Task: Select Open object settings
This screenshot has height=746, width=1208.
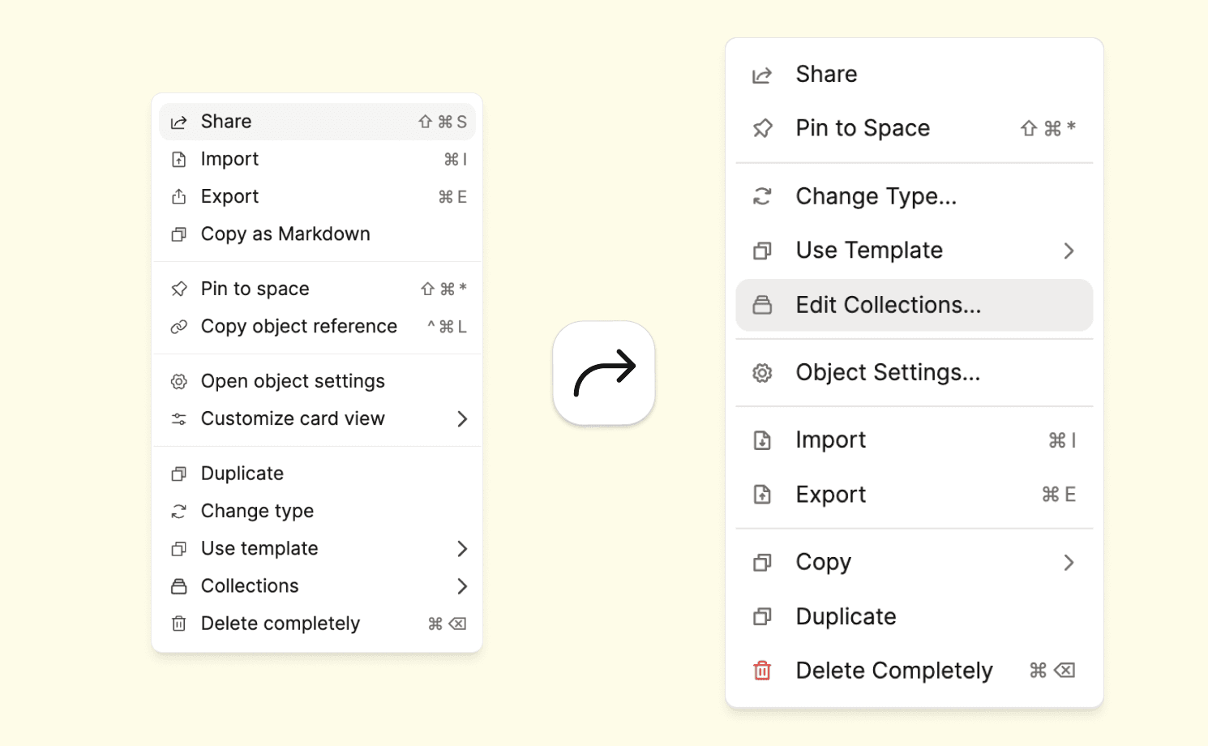Action: [x=293, y=381]
